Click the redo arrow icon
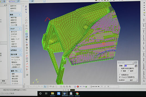146x97 pixels. pyautogui.click(x=83, y=87)
